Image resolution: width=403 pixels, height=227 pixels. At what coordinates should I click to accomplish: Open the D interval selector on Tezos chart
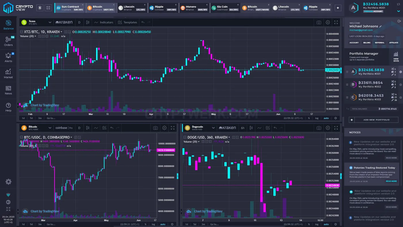[x=79, y=22]
